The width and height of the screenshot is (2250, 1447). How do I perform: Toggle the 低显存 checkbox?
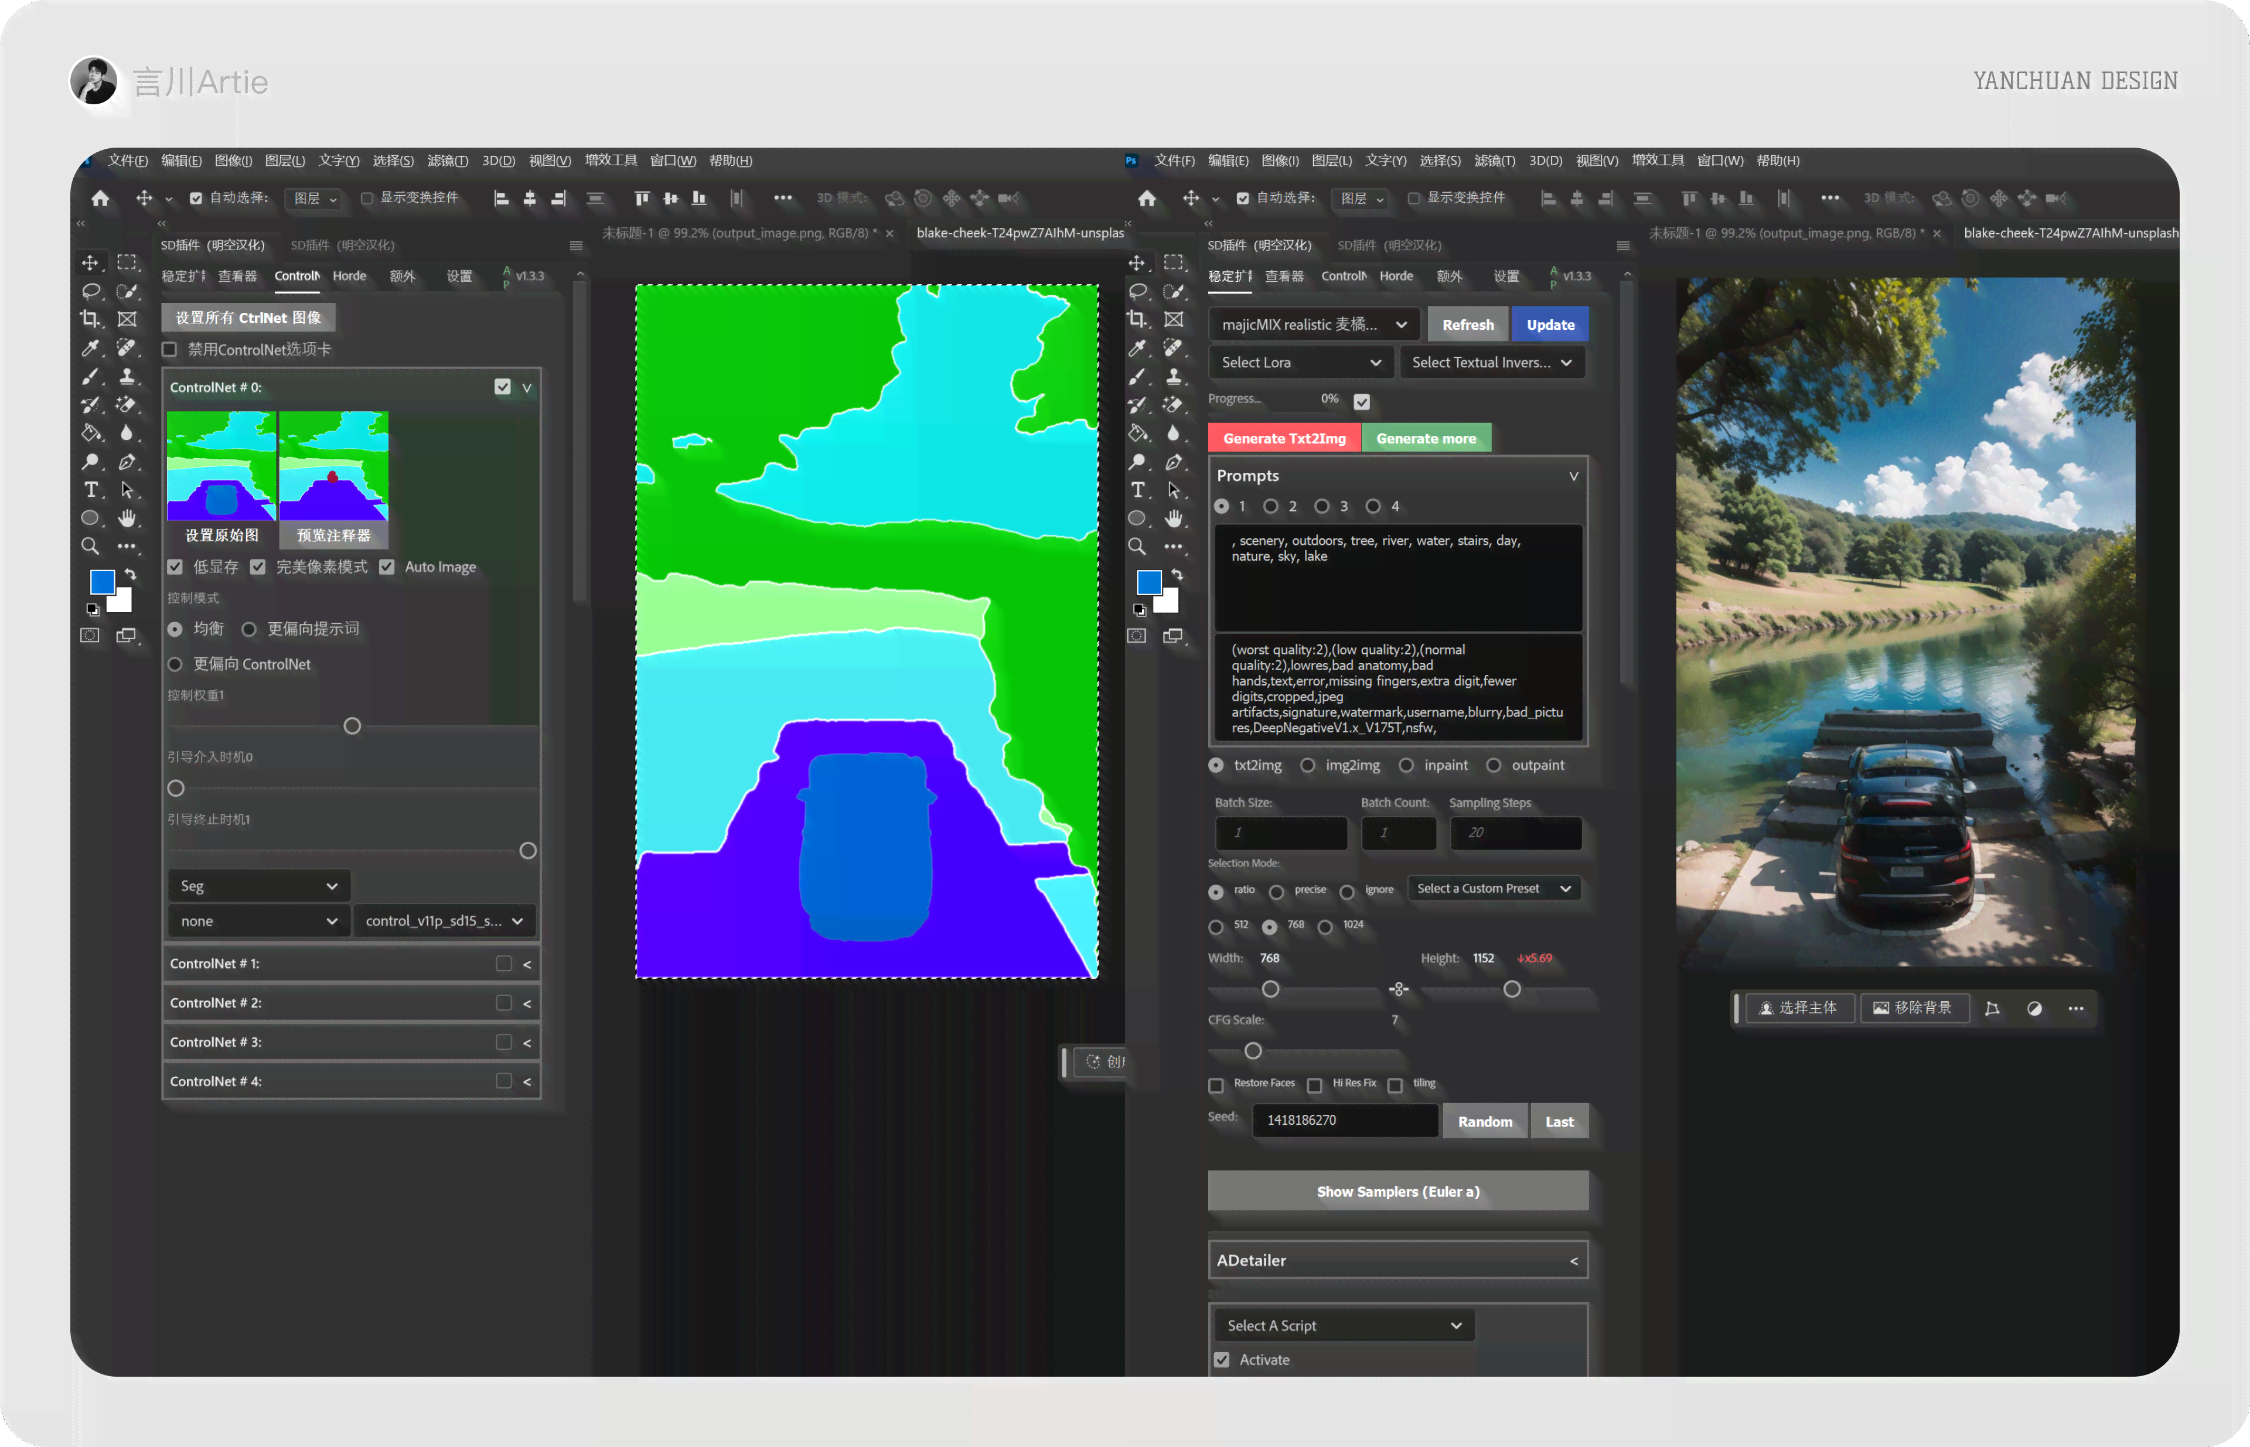click(x=175, y=566)
